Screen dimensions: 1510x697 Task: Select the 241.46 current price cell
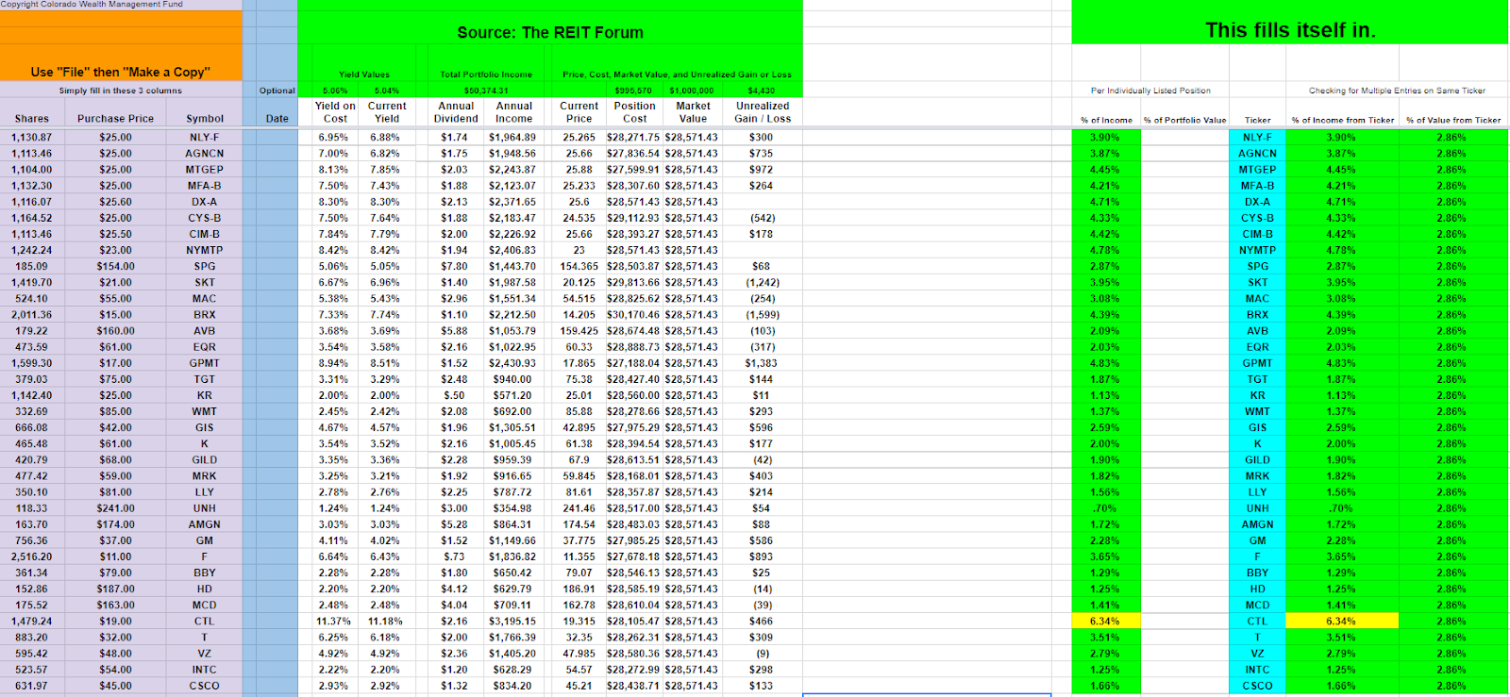(579, 508)
